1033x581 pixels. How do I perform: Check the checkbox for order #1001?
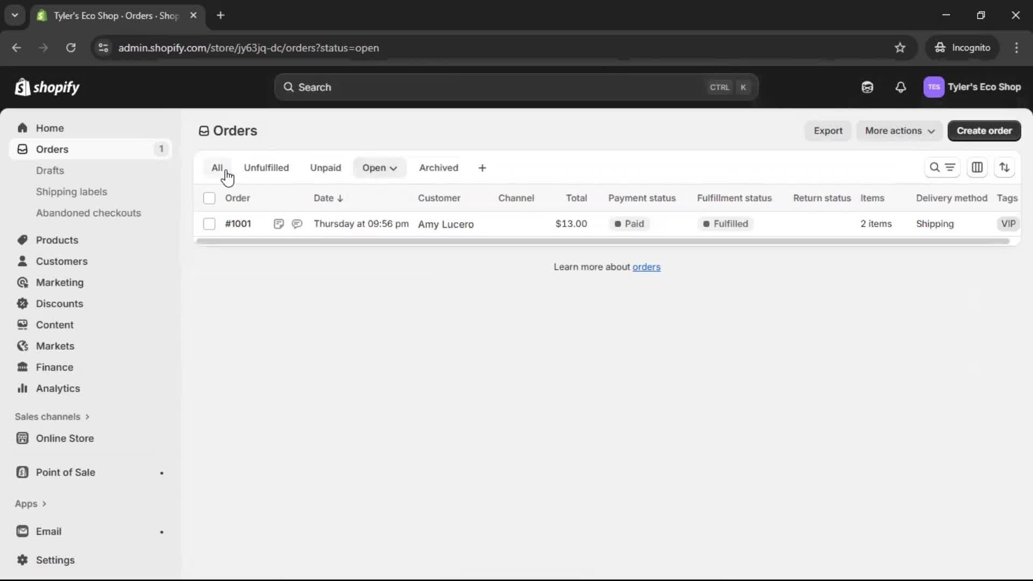209,224
